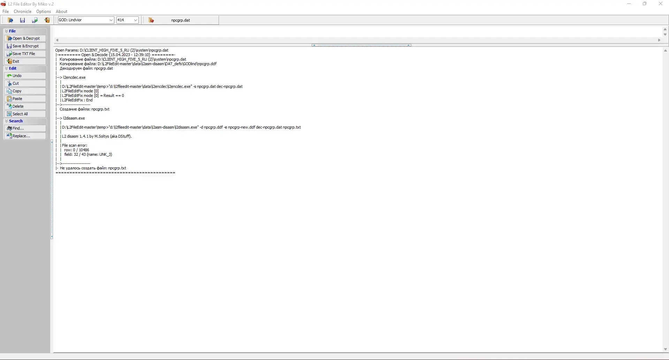
Task: Click the 'L2 disasm 1.4.1 by M.Soltys' line
Action: pos(97,136)
